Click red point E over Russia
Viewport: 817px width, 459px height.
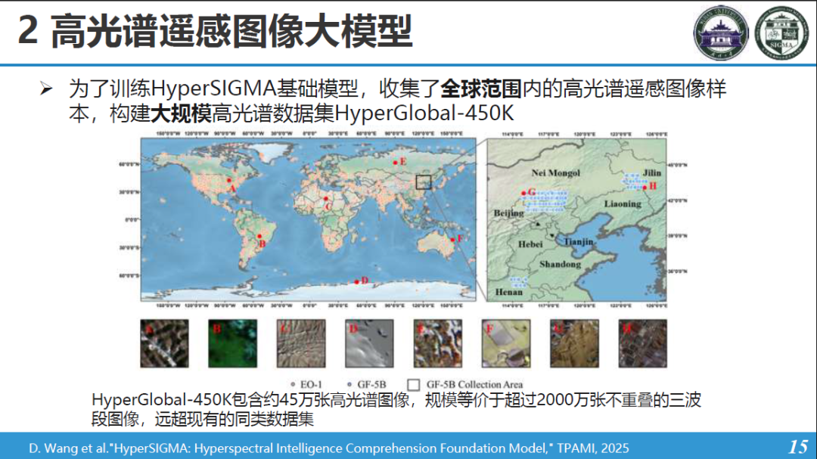[x=396, y=163]
